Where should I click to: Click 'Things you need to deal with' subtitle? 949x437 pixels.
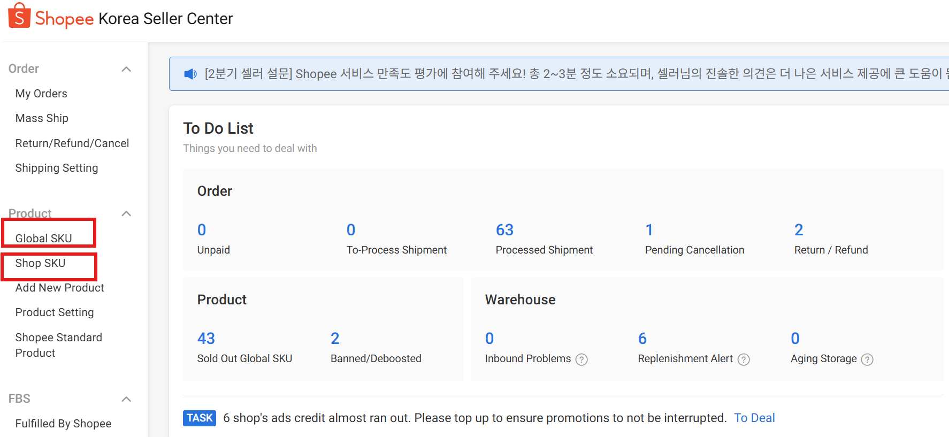click(250, 148)
